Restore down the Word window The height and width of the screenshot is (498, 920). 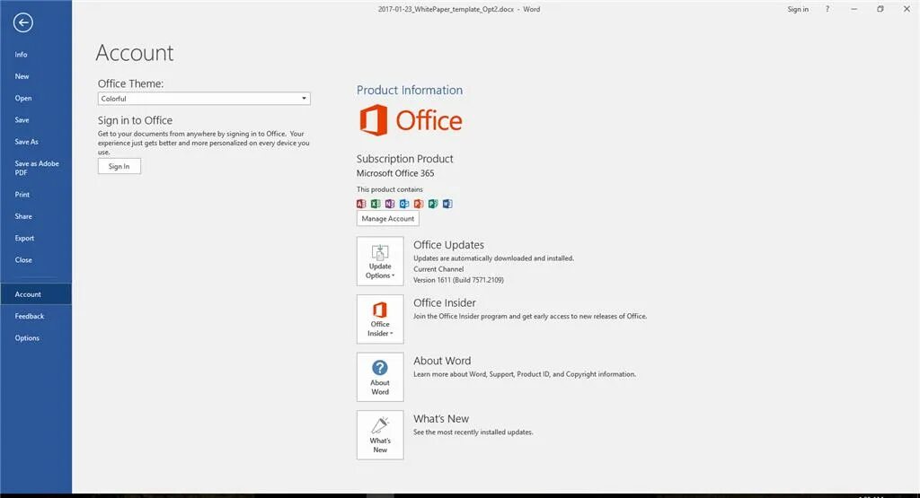pos(880,9)
